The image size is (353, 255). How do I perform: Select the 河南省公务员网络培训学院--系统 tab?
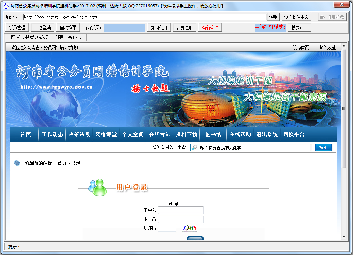45,37
